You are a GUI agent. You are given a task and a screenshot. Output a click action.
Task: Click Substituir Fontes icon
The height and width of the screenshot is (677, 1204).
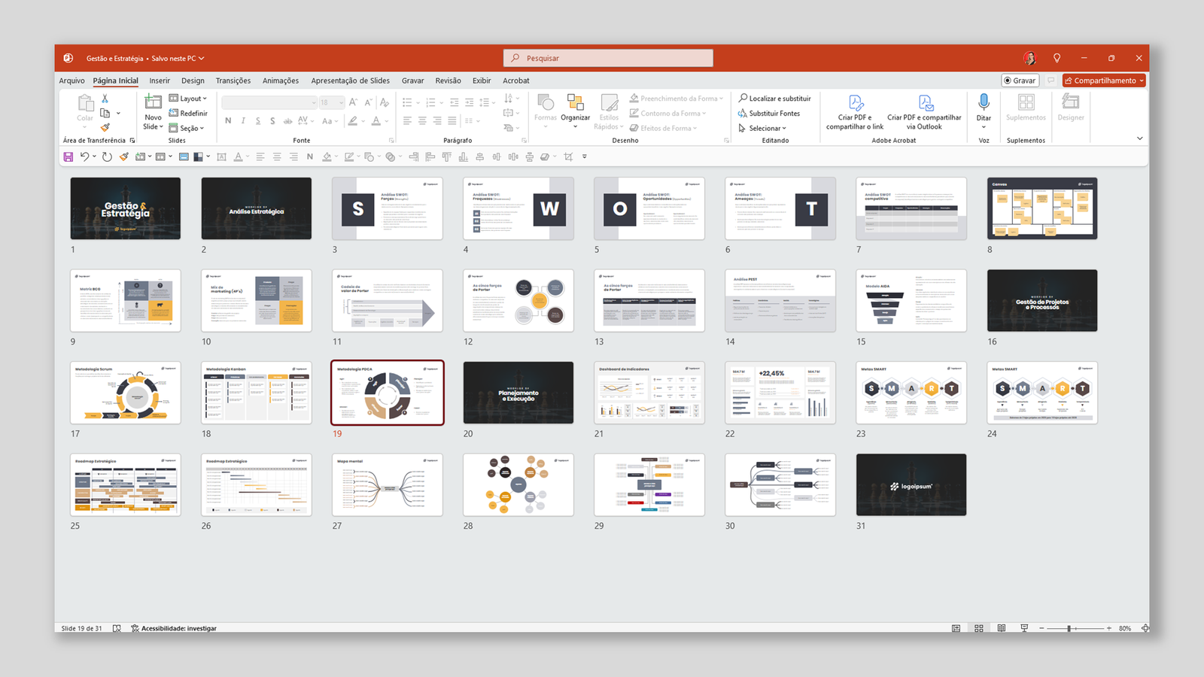click(743, 114)
